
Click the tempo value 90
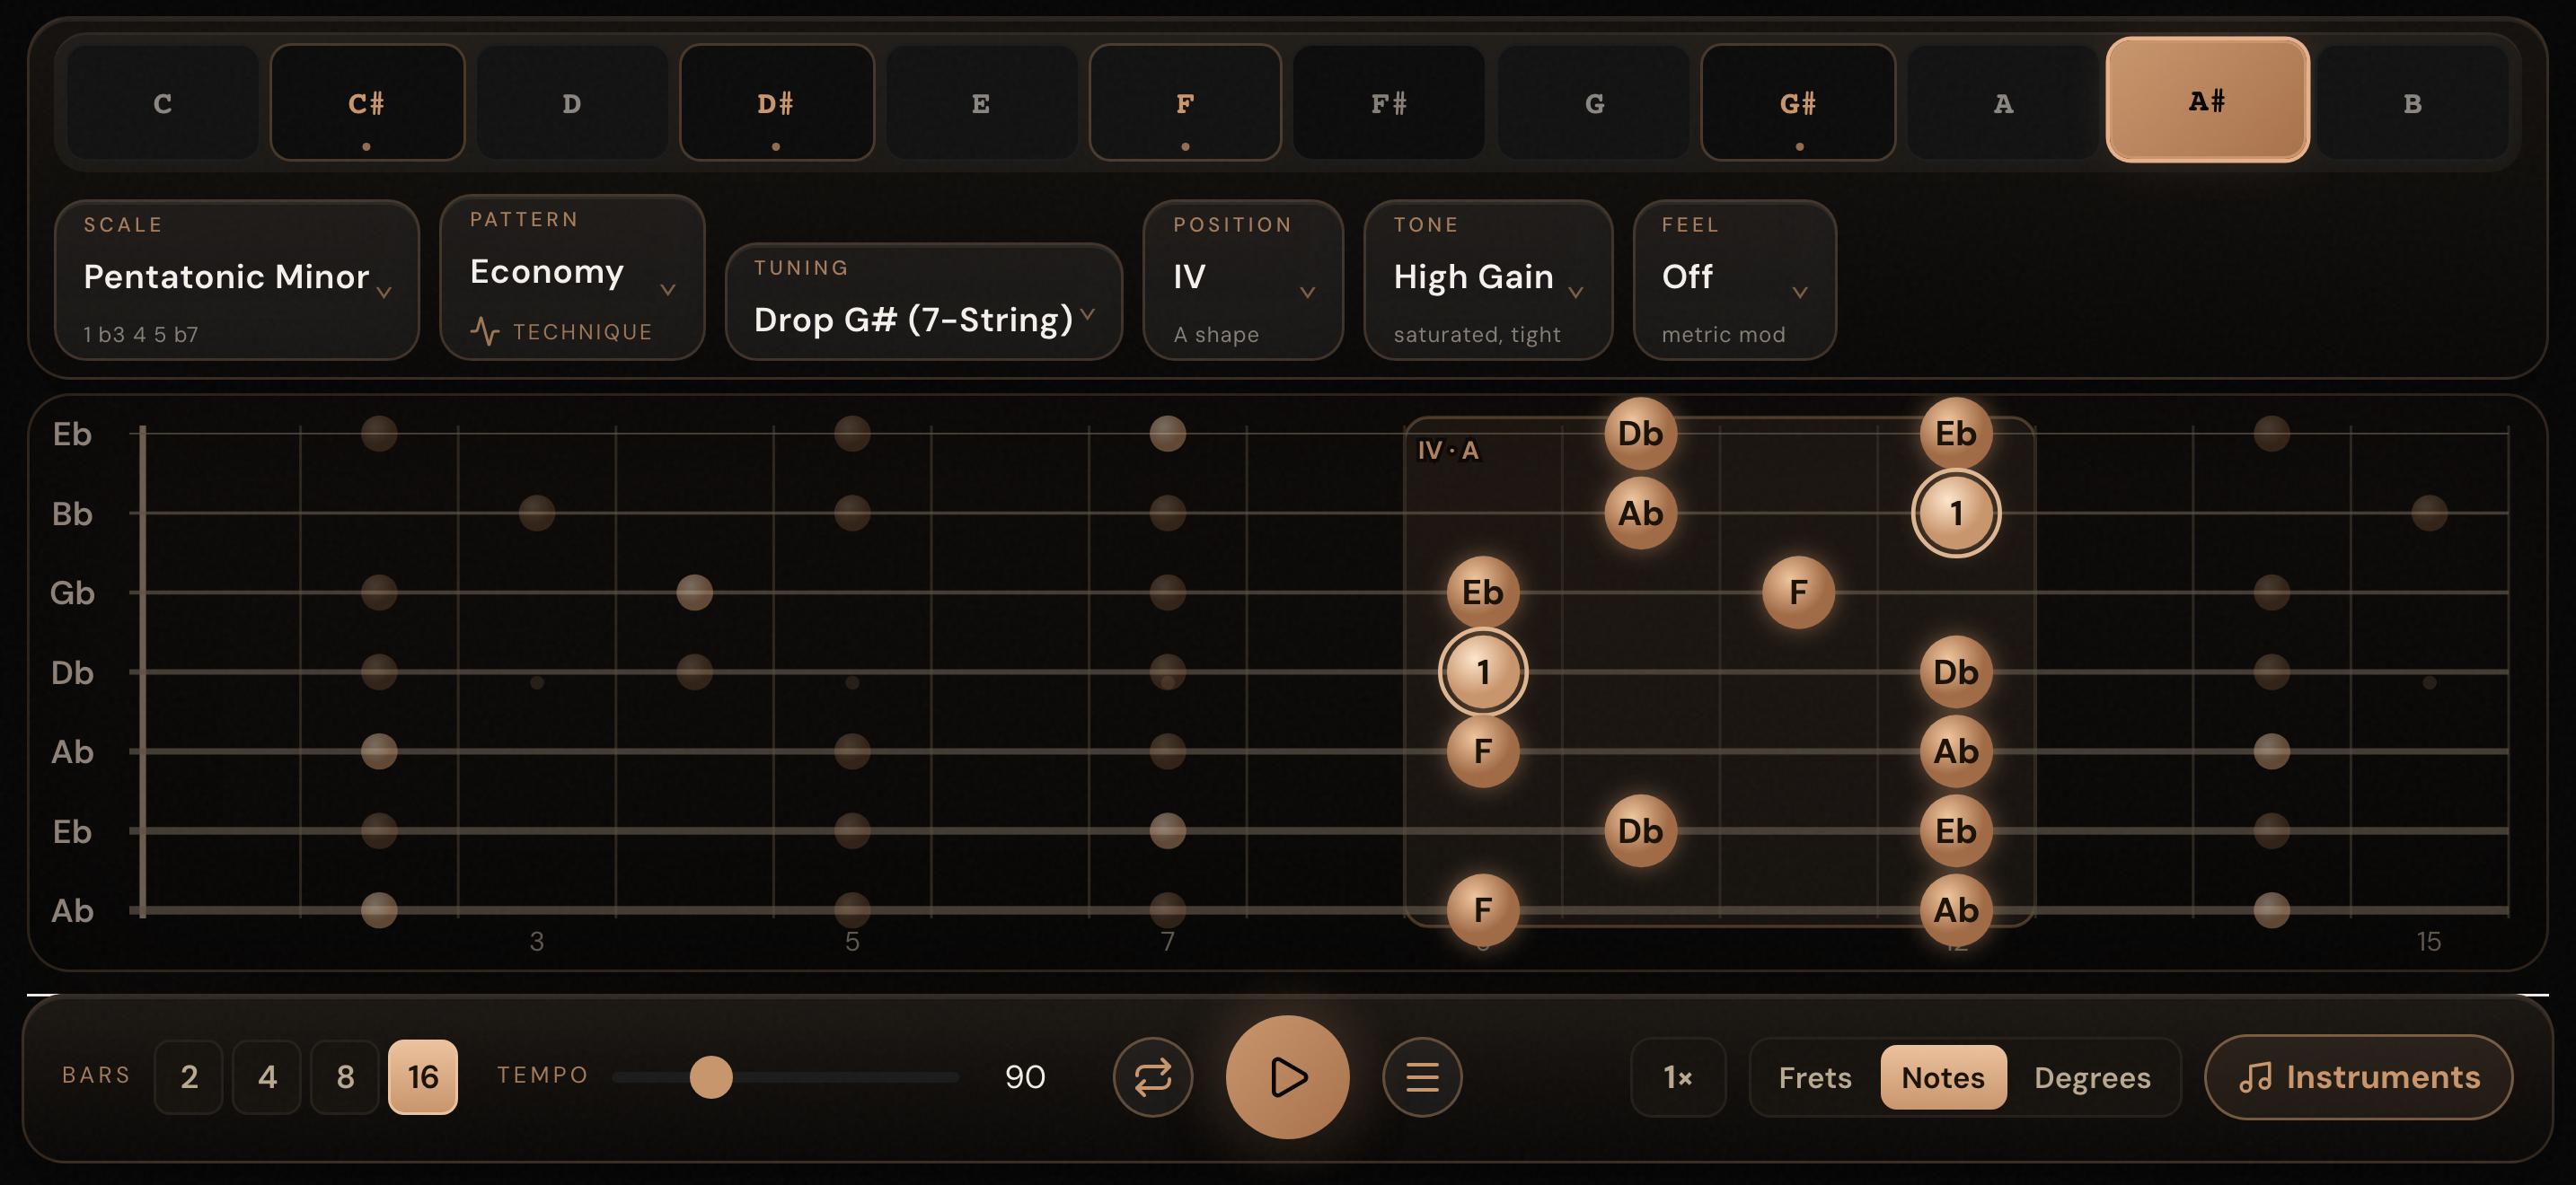tap(1025, 1076)
